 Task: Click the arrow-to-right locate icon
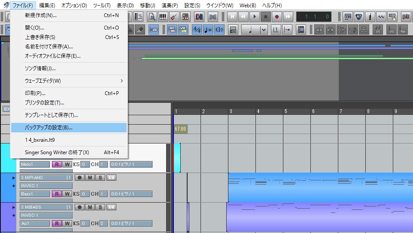[x=287, y=30]
